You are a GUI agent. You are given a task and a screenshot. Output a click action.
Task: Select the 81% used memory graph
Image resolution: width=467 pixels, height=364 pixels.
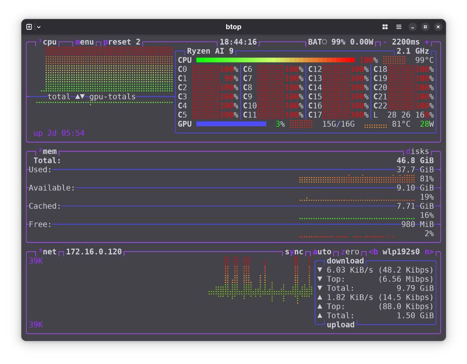[357, 179]
